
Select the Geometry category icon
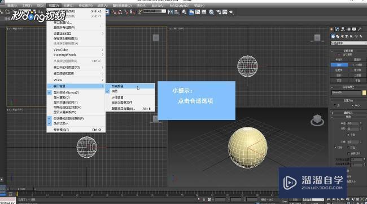(x=333, y=36)
